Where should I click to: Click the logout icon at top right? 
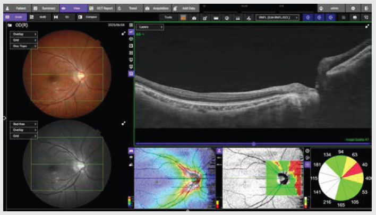coord(367,9)
